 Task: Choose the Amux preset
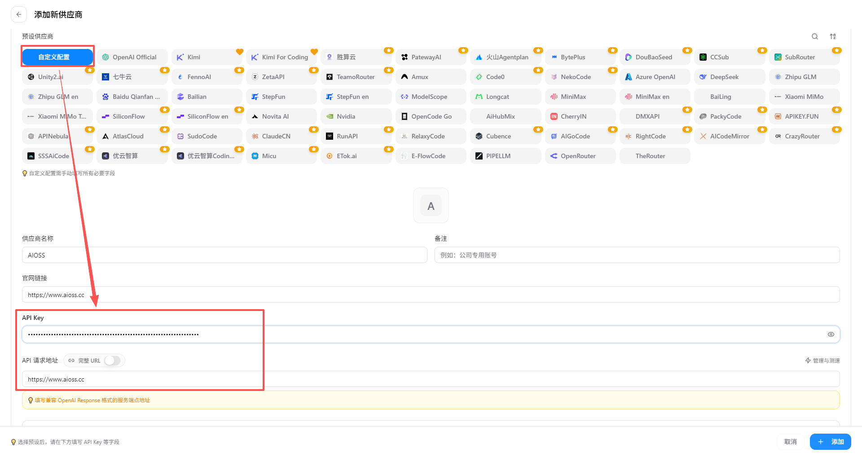coord(431,77)
